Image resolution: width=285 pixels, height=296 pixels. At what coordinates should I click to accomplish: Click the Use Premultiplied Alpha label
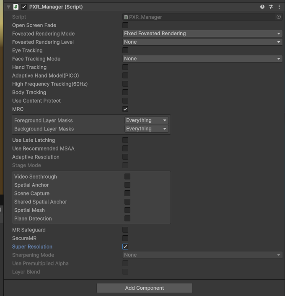tap(40, 263)
